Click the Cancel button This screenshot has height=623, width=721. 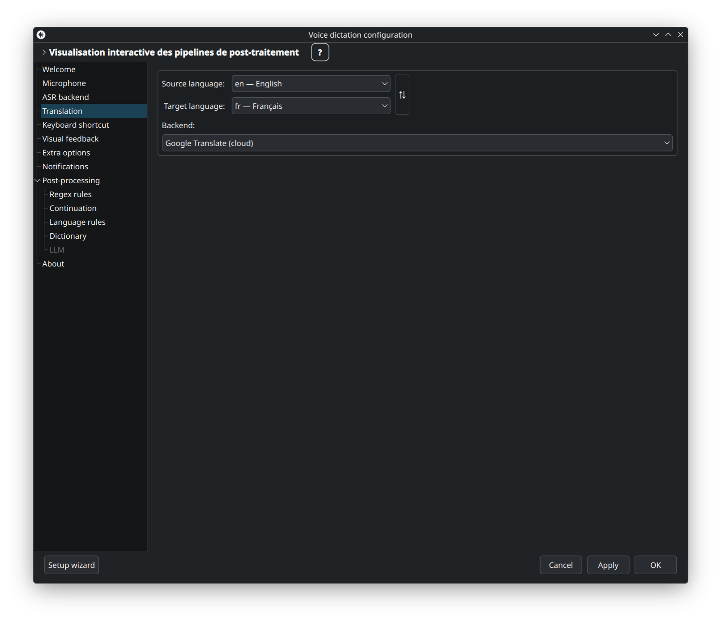click(561, 565)
